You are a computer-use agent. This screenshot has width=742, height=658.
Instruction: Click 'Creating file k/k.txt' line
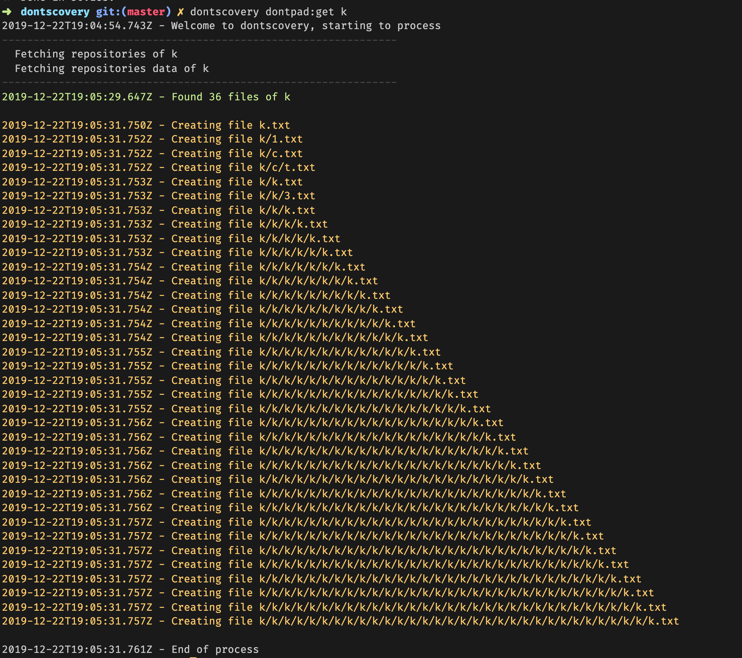152,182
